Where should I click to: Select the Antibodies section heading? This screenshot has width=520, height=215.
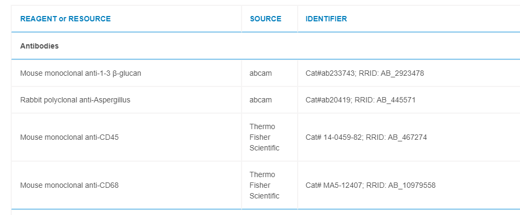point(40,46)
